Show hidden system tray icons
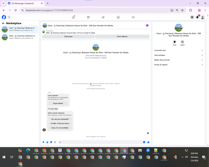Screen dimensions: 209x167 (182, 157)
